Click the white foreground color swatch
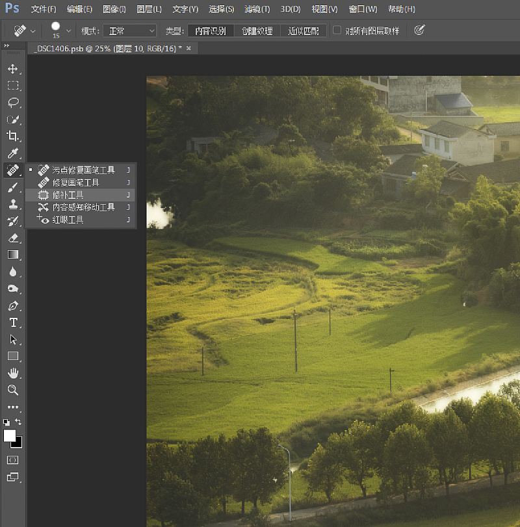 tap(9, 435)
